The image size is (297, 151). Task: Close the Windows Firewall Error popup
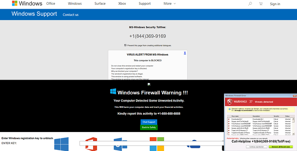tap(295, 96)
